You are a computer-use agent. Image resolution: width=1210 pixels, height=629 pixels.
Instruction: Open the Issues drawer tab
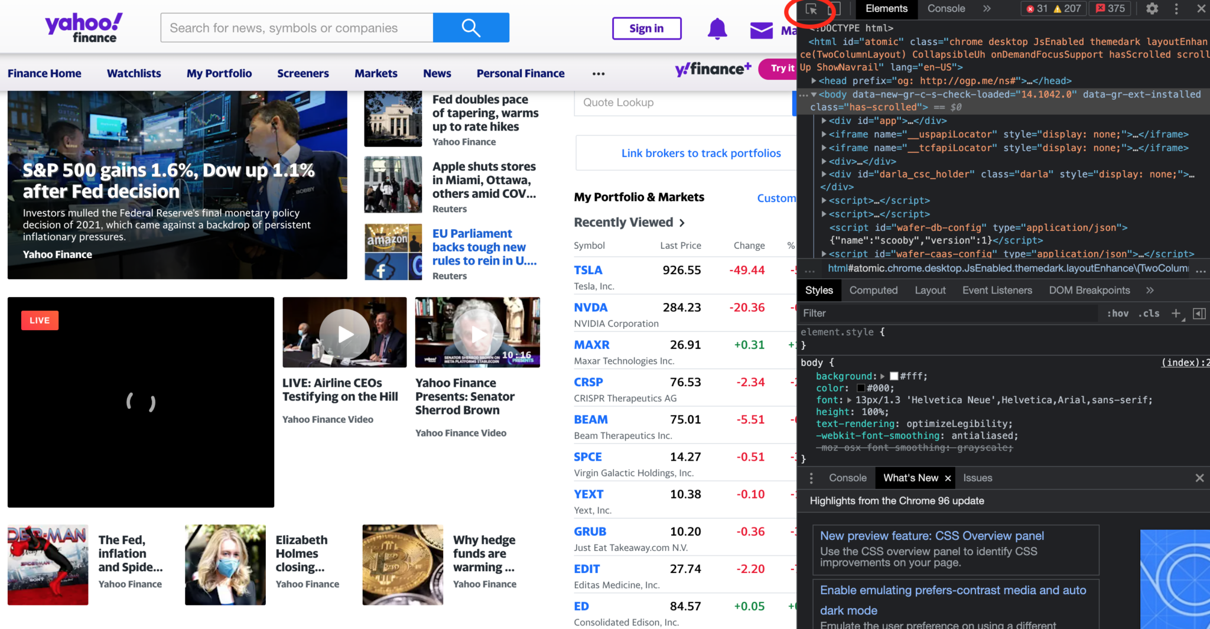977,478
